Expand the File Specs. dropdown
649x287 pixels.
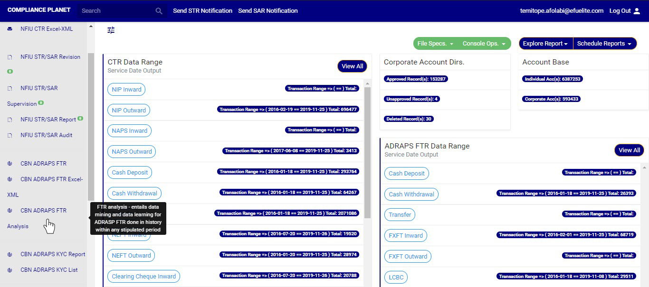pyautogui.click(x=435, y=44)
